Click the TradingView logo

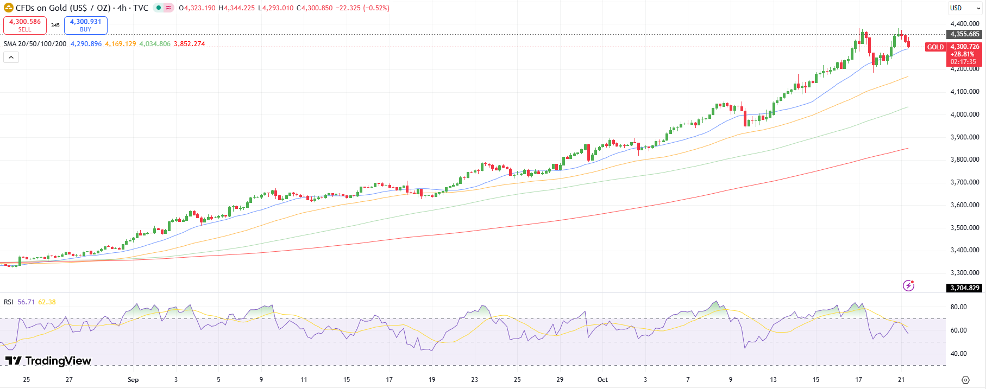tap(48, 361)
